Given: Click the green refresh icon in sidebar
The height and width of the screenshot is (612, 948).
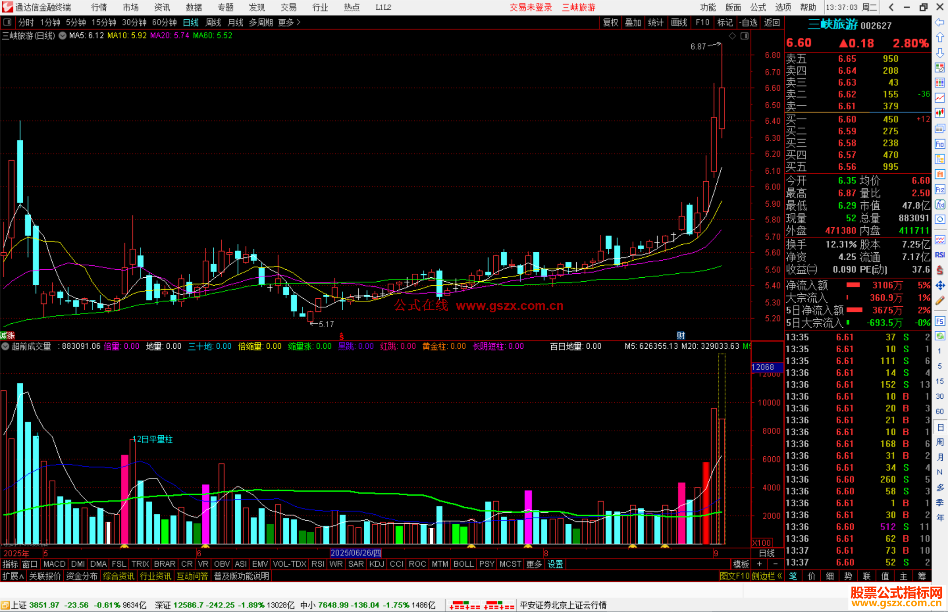Looking at the screenshot, I should coord(940,336).
